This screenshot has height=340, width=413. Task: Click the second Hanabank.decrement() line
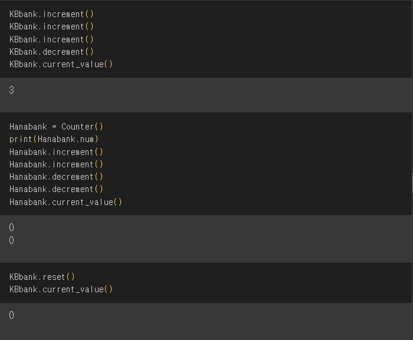click(56, 189)
